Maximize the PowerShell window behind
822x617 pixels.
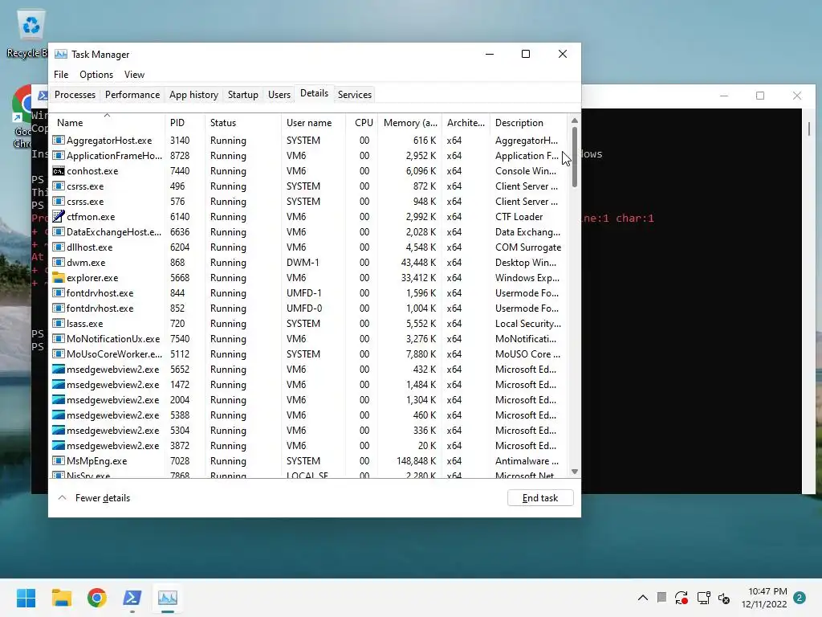(x=760, y=96)
